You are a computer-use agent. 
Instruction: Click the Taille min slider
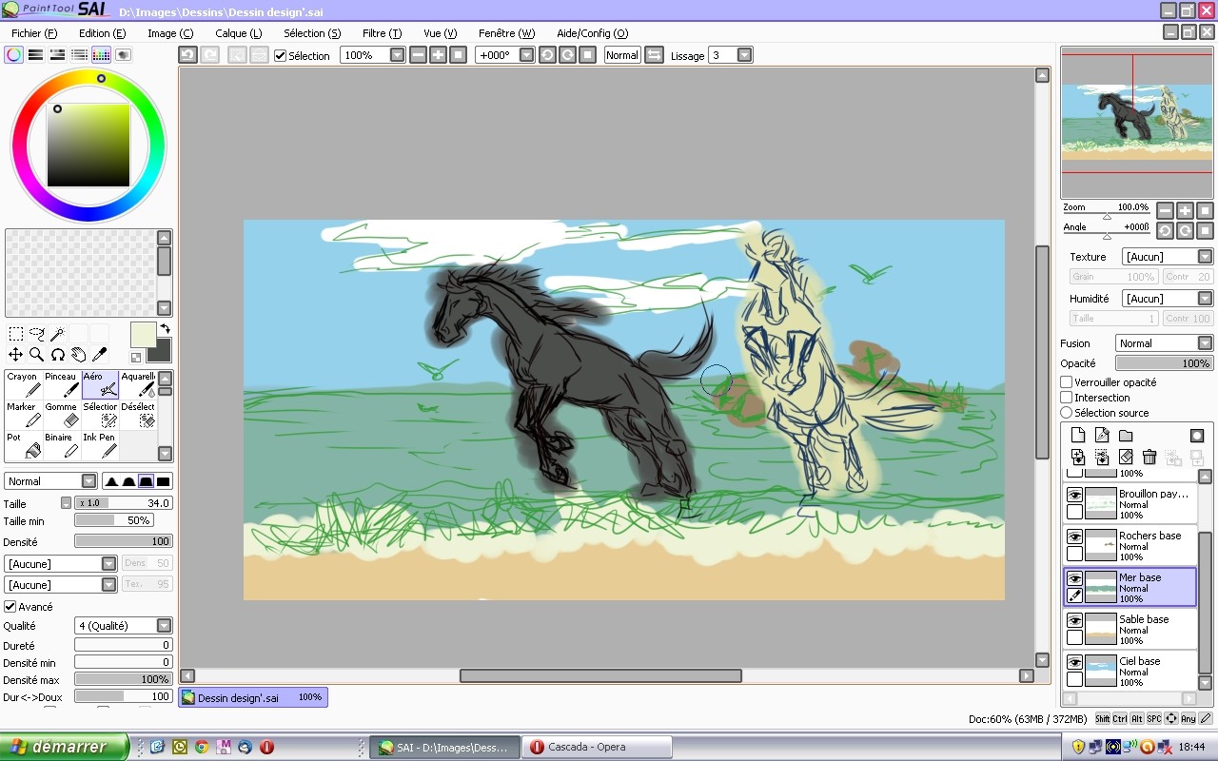pyautogui.click(x=113, y=521)
